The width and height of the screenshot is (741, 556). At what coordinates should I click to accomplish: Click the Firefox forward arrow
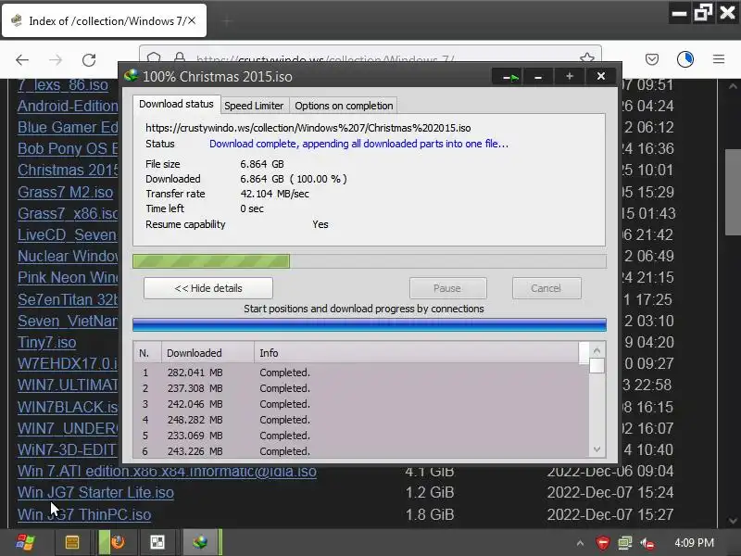pos(56,59)
